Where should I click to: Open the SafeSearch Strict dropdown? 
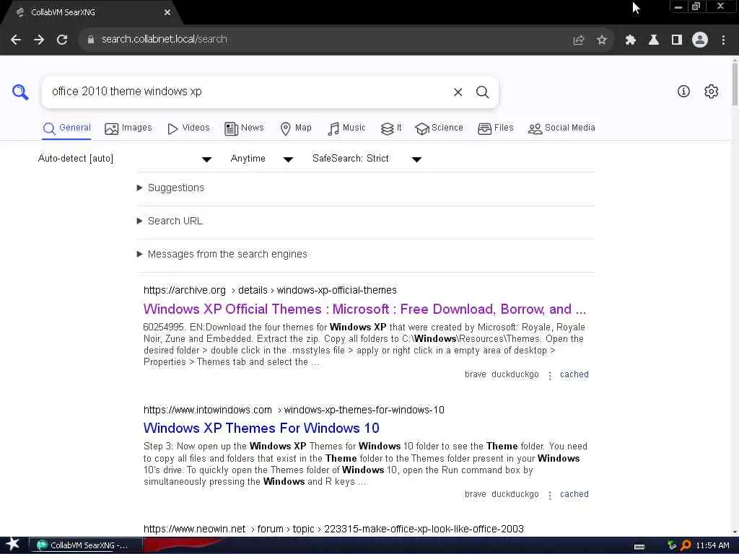[x=367, y=159]
